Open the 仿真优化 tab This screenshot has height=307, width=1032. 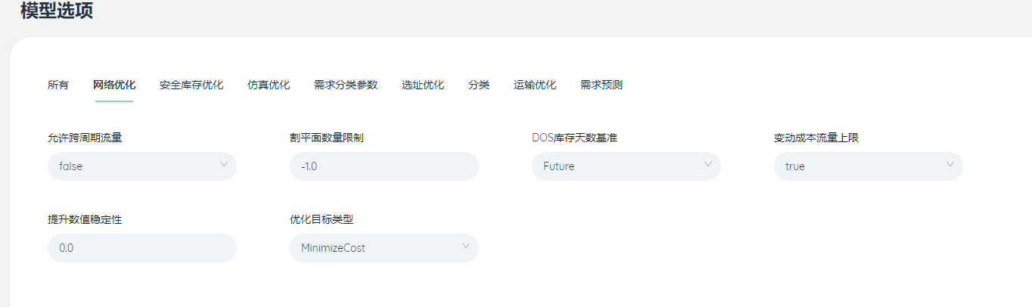pyautogui.click(x=269, y=85)
